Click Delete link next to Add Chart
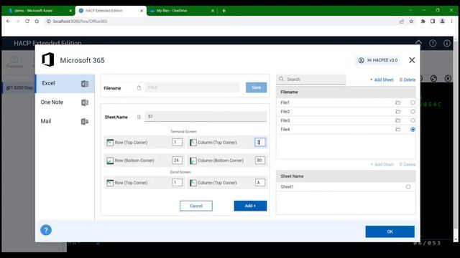This screenshot has width=460, height=258. click(x=408, y=164)
